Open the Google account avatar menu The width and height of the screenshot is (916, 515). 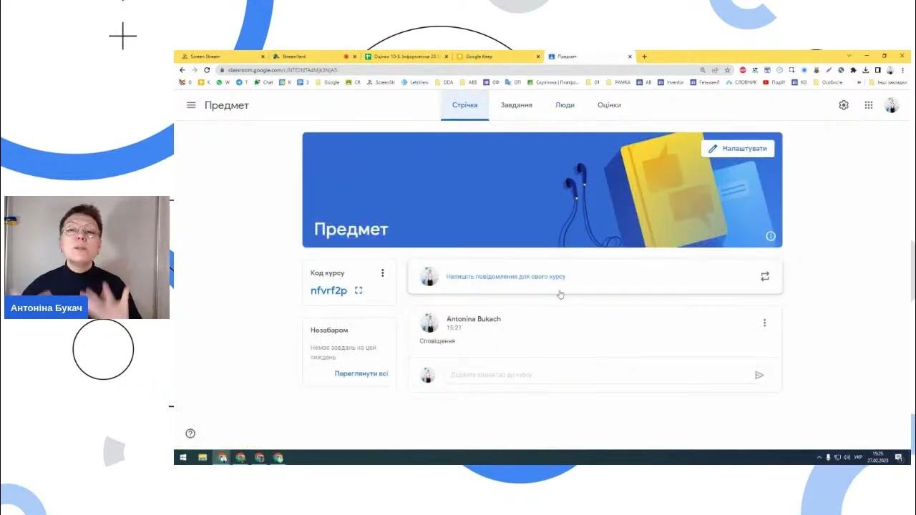(892, 105)
